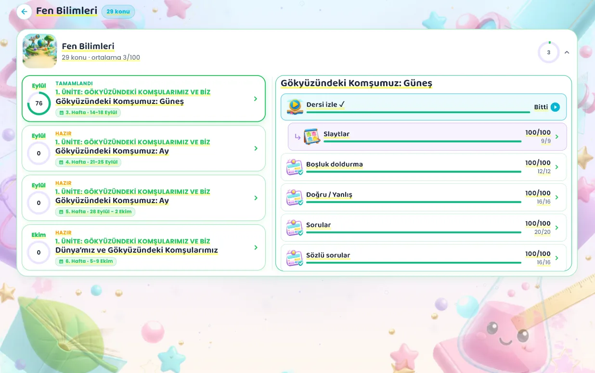Select the calendar icon on 5. Hafta tag

pyautogui.click(x=61, y=212)
